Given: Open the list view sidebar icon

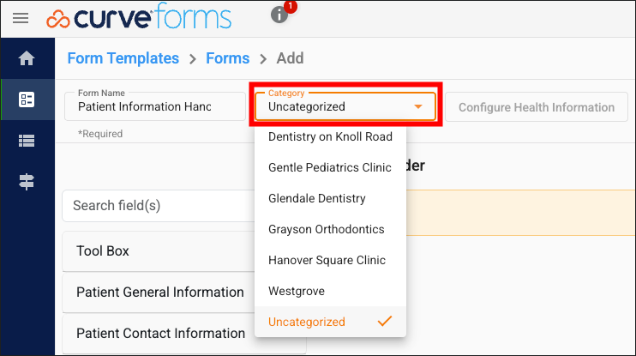Looking at the screenshot, I should click(x=27, y=141).
